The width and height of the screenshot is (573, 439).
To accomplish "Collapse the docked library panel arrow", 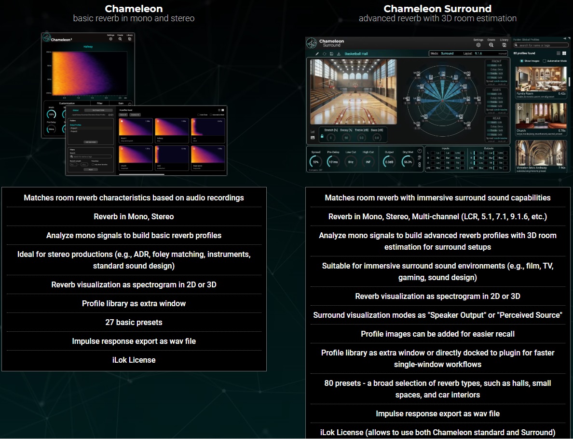I will pyautogui.click(x=565, y=39).
